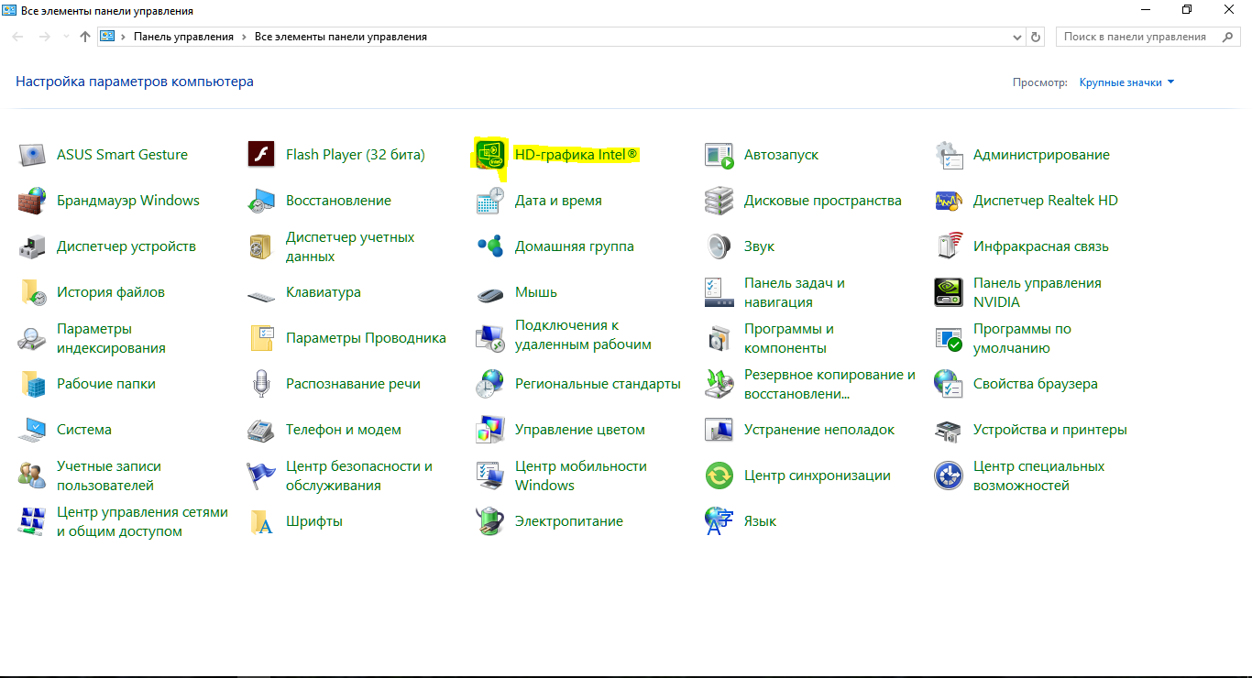The height and width of the screenshot is (678, 1252).
Task: Open the История файлов icon
Action: (32, 292)
